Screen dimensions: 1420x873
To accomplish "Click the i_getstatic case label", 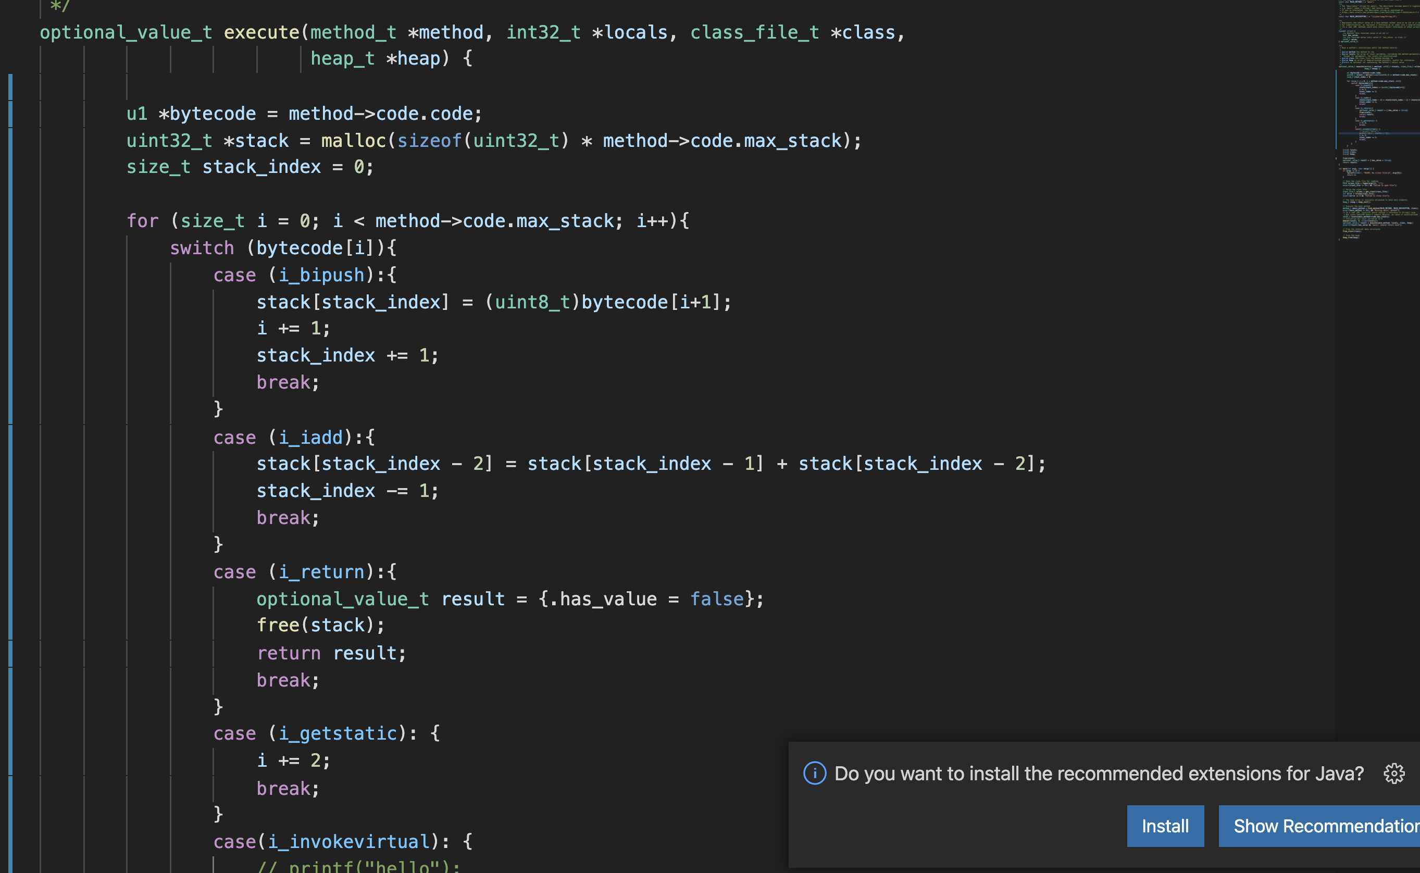I will click(x=338, y=733).
